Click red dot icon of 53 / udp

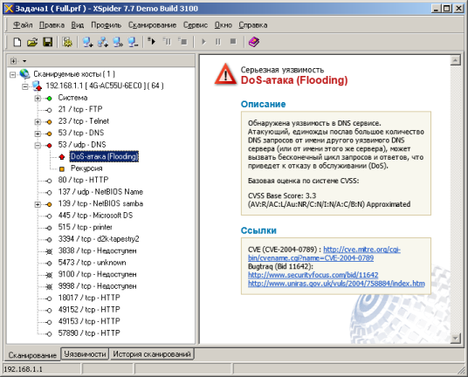point(49,145)
